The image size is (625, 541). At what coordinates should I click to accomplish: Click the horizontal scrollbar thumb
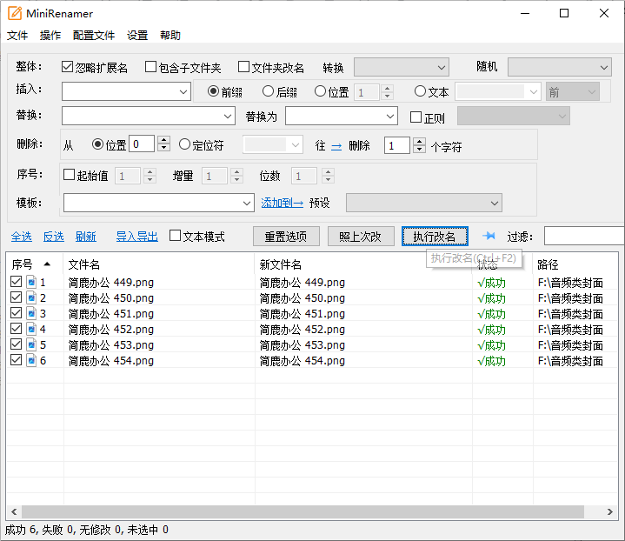303,511
